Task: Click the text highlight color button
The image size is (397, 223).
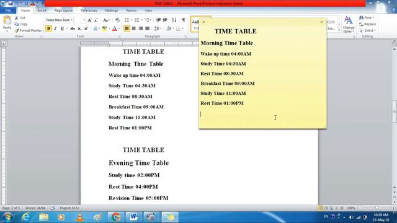Action: [104, 28]
